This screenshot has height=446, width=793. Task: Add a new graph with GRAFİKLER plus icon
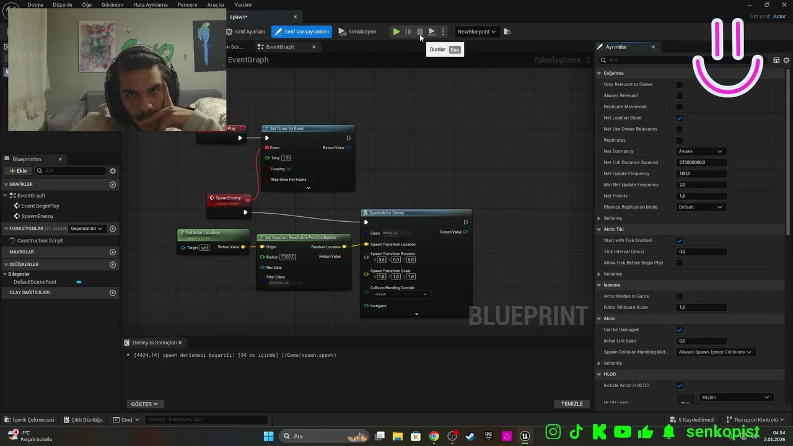113,185
